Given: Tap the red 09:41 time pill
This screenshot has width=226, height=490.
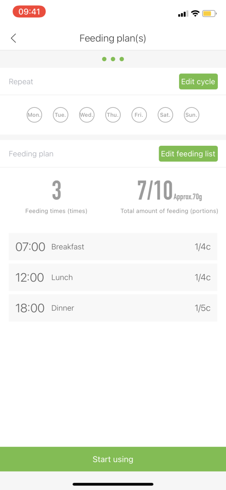Looking at the screenshot, I should click(29, 12).
